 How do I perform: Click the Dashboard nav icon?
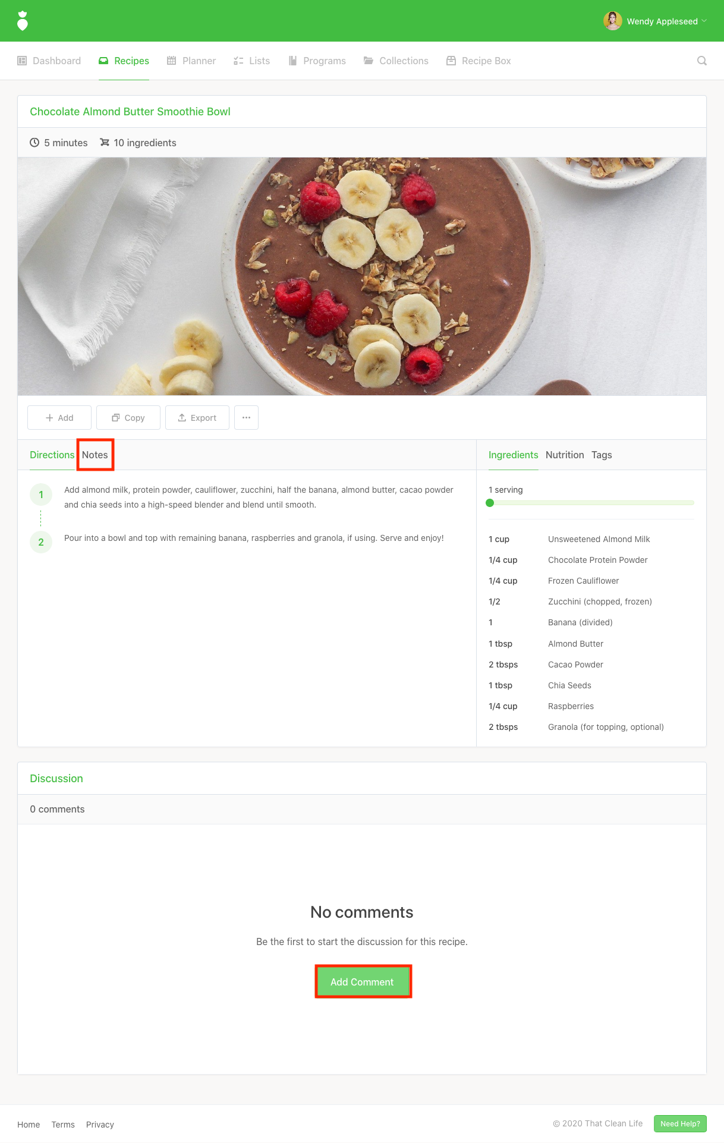point(22,61)
